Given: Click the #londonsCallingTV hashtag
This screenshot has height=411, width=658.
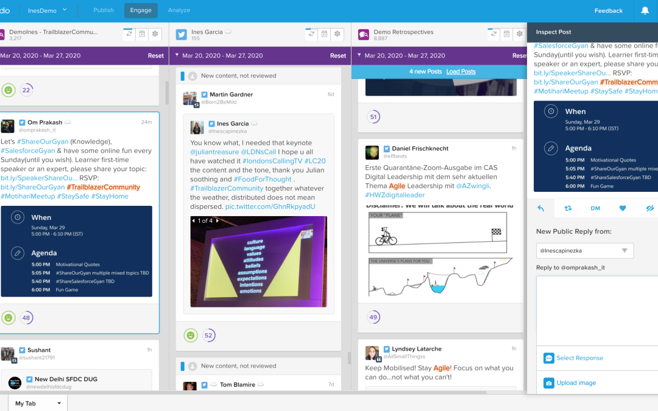Looking at the screenshot, I should (x=272, y=161).
